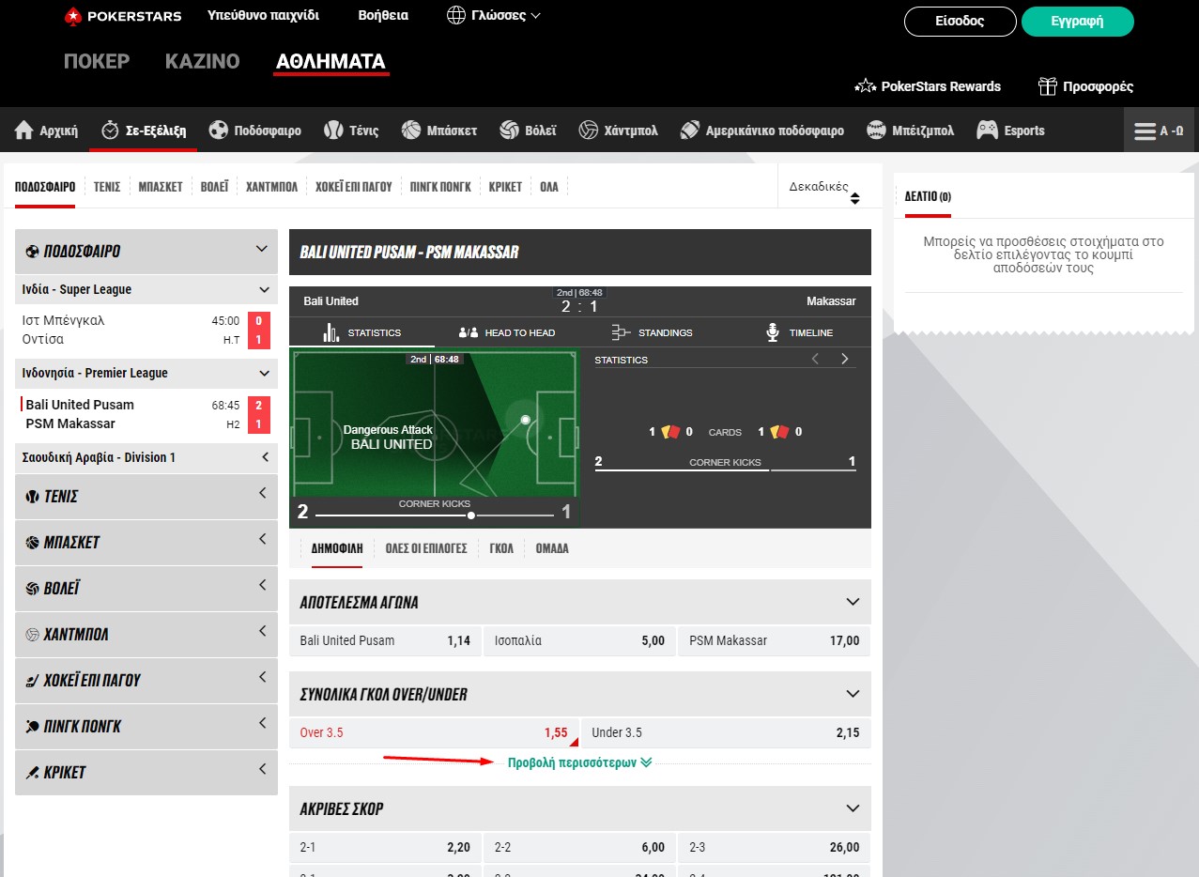Switch to the ΓΚΟΛ markets tab
1199x877 pixels.
(501, 548)
